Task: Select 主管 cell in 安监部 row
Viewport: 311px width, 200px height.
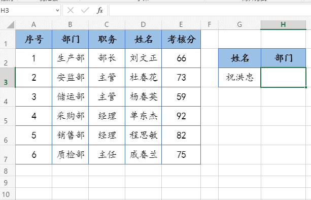Action: (107, 77)
